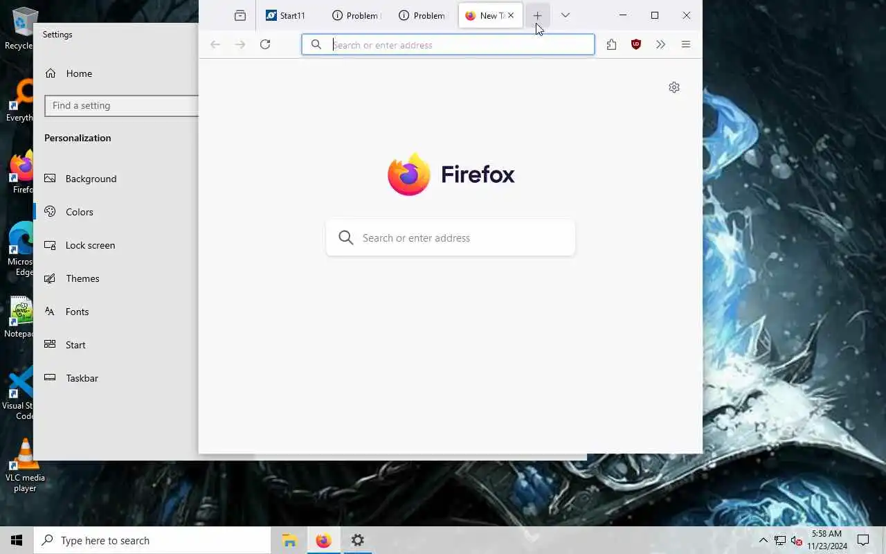Viewport: 886px width, 554px height.
Task: Open the Firefox hamburger application menu
Action: tap(686, 44)
